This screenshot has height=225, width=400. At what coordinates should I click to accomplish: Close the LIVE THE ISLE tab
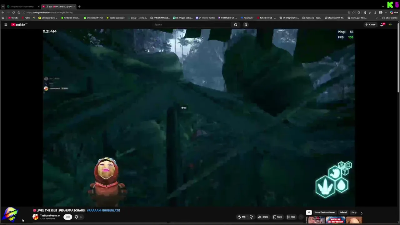pos(74,7)
